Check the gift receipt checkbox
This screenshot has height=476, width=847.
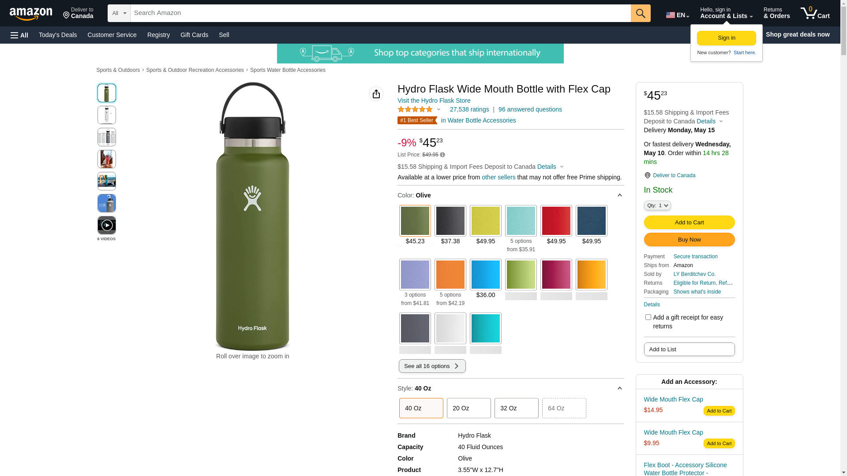point(648,317)
